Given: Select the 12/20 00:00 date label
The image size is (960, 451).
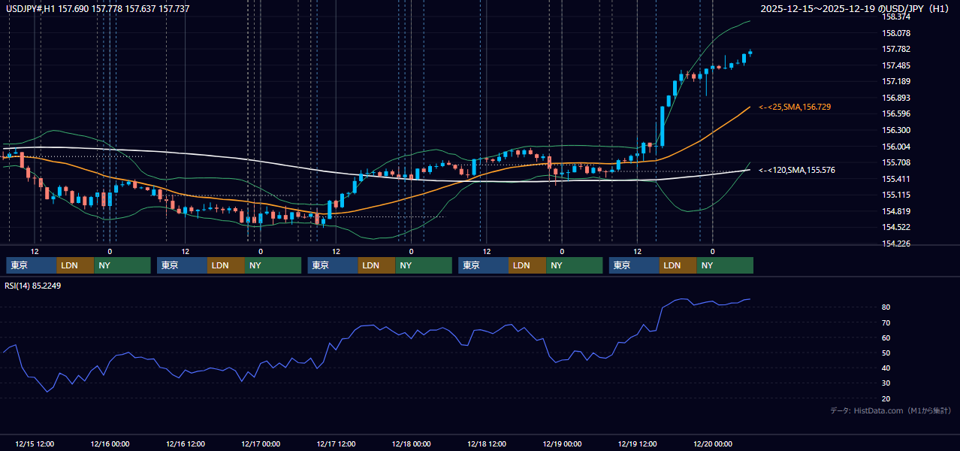Looking at the screenshot, I should coord(712,443).
